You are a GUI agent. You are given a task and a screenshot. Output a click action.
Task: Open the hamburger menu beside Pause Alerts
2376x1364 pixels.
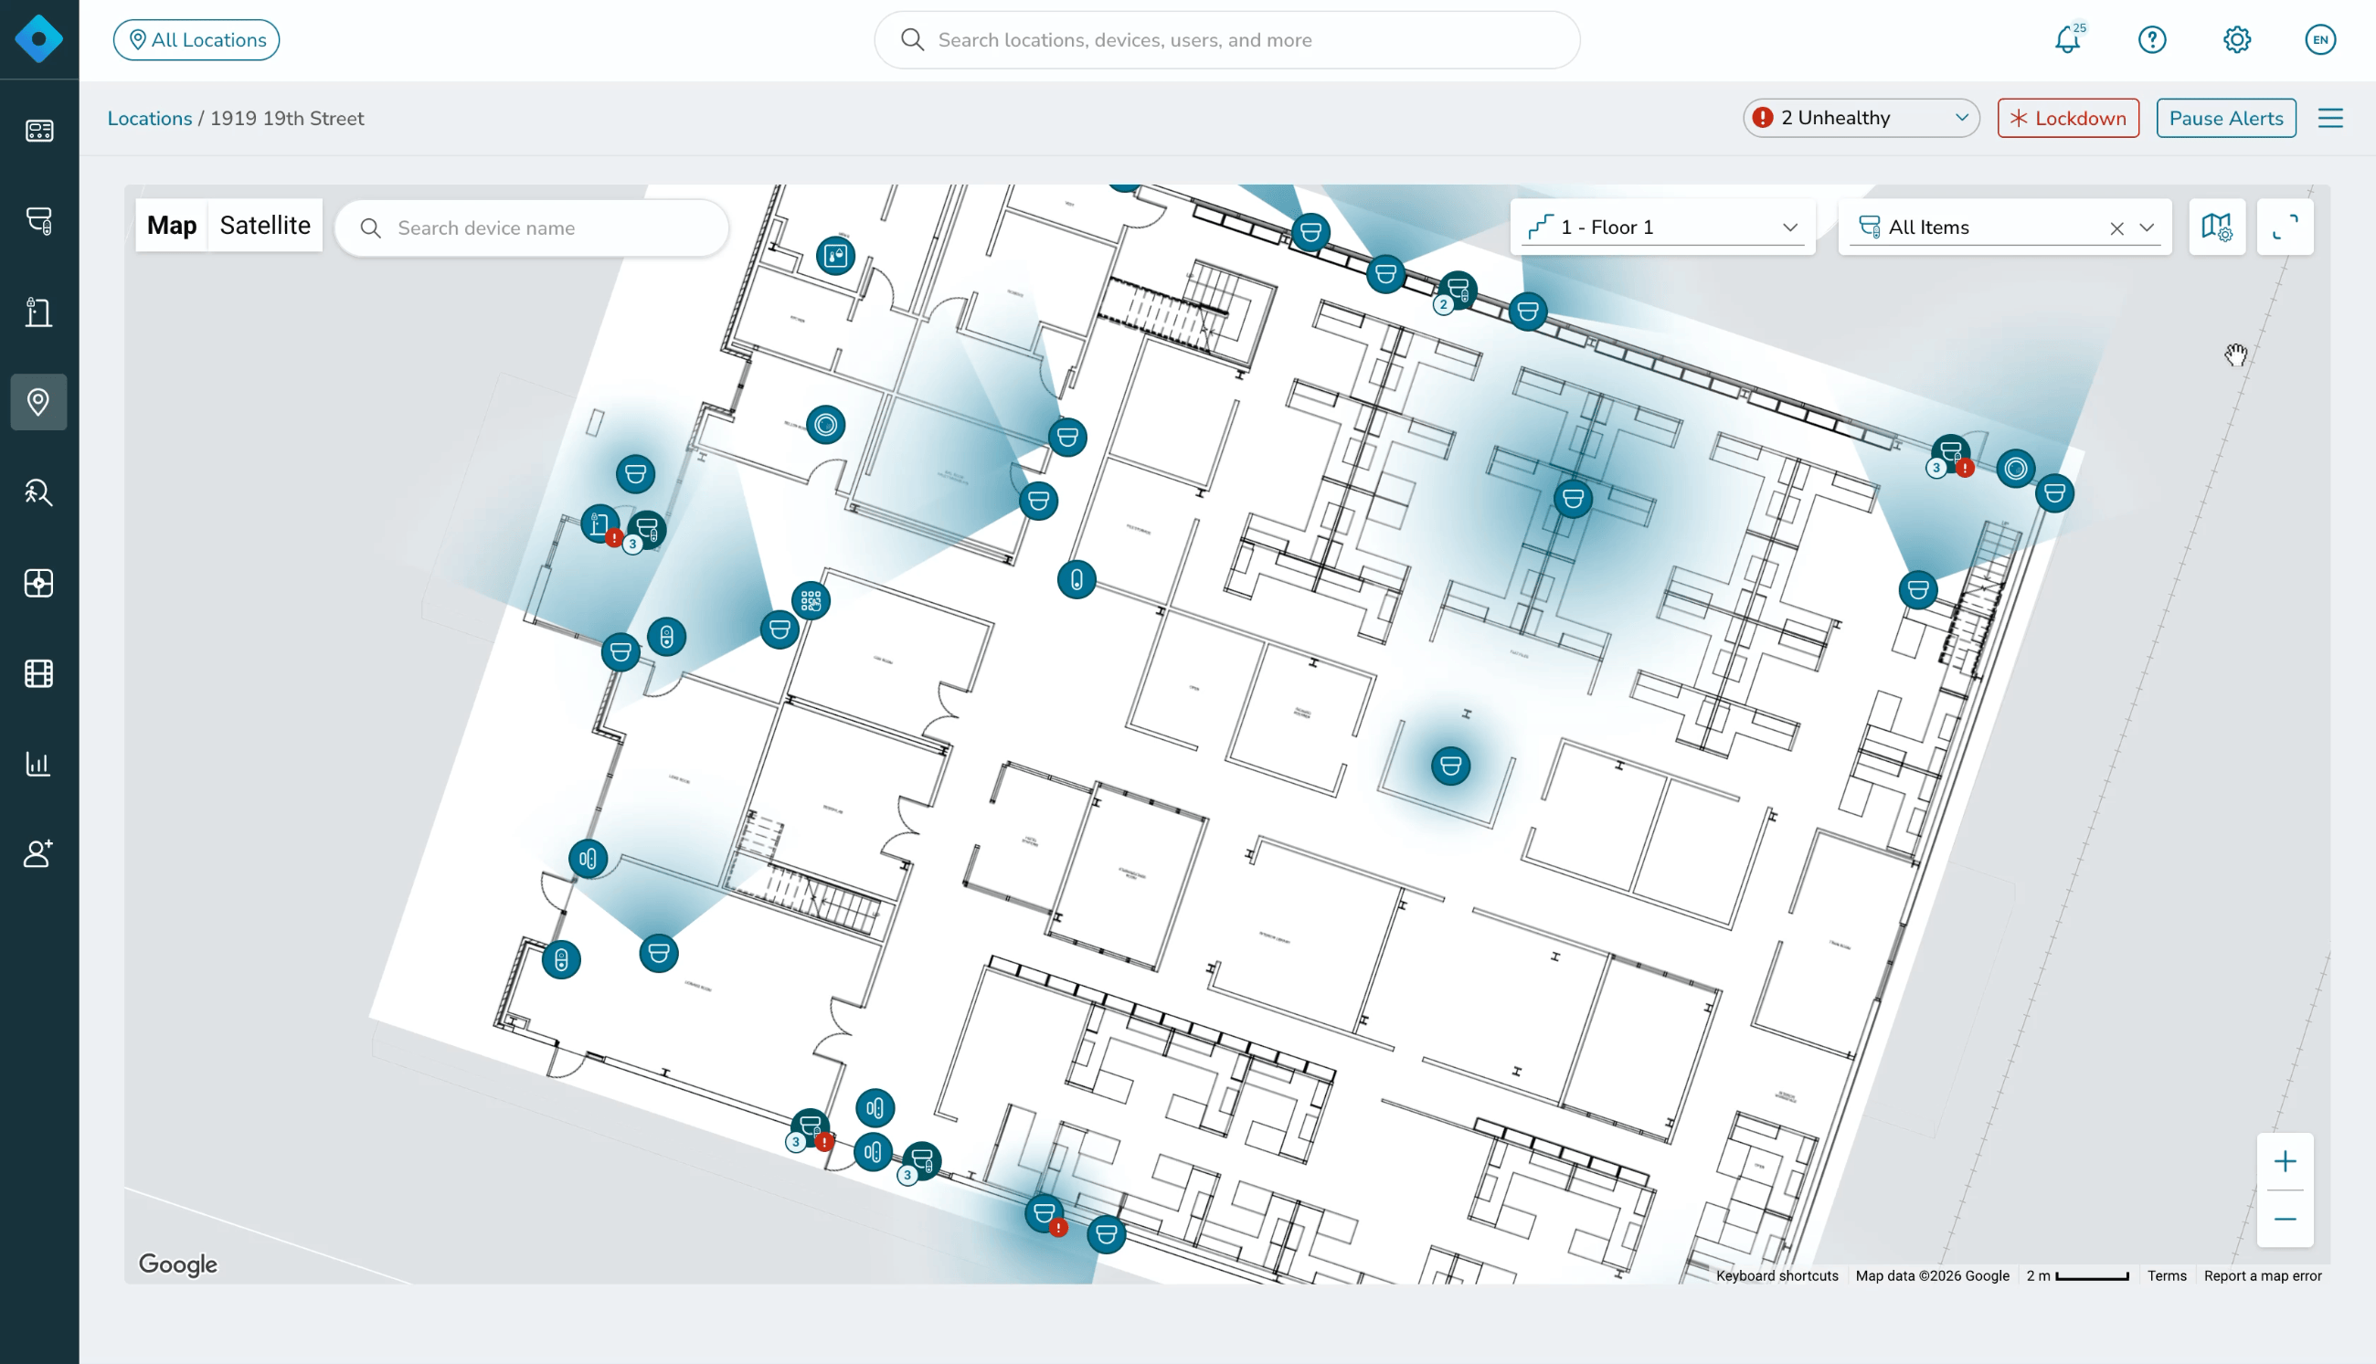(2331, 118)
